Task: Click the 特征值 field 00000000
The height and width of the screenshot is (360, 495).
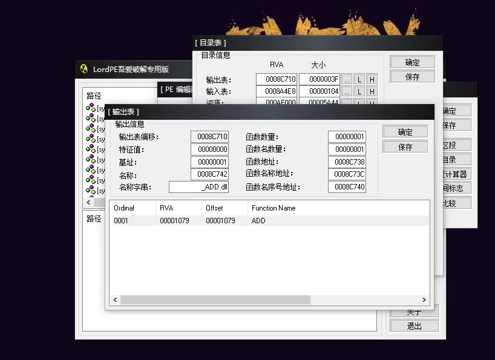Action: (x=209, y=149)
